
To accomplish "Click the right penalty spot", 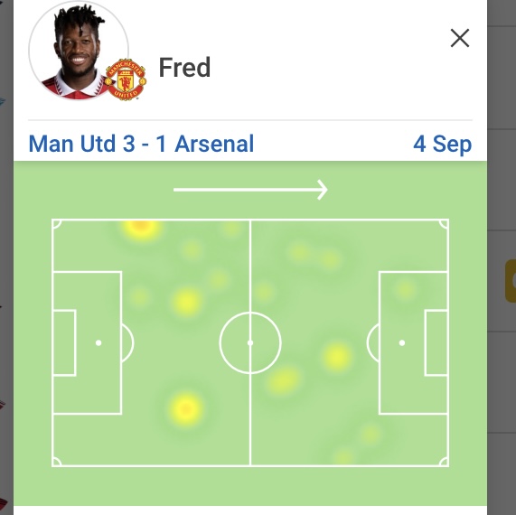I will [402, 343].
